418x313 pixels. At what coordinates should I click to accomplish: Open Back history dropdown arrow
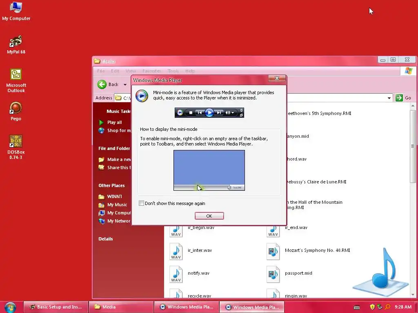pyautogui.click(x=125, y=85)
